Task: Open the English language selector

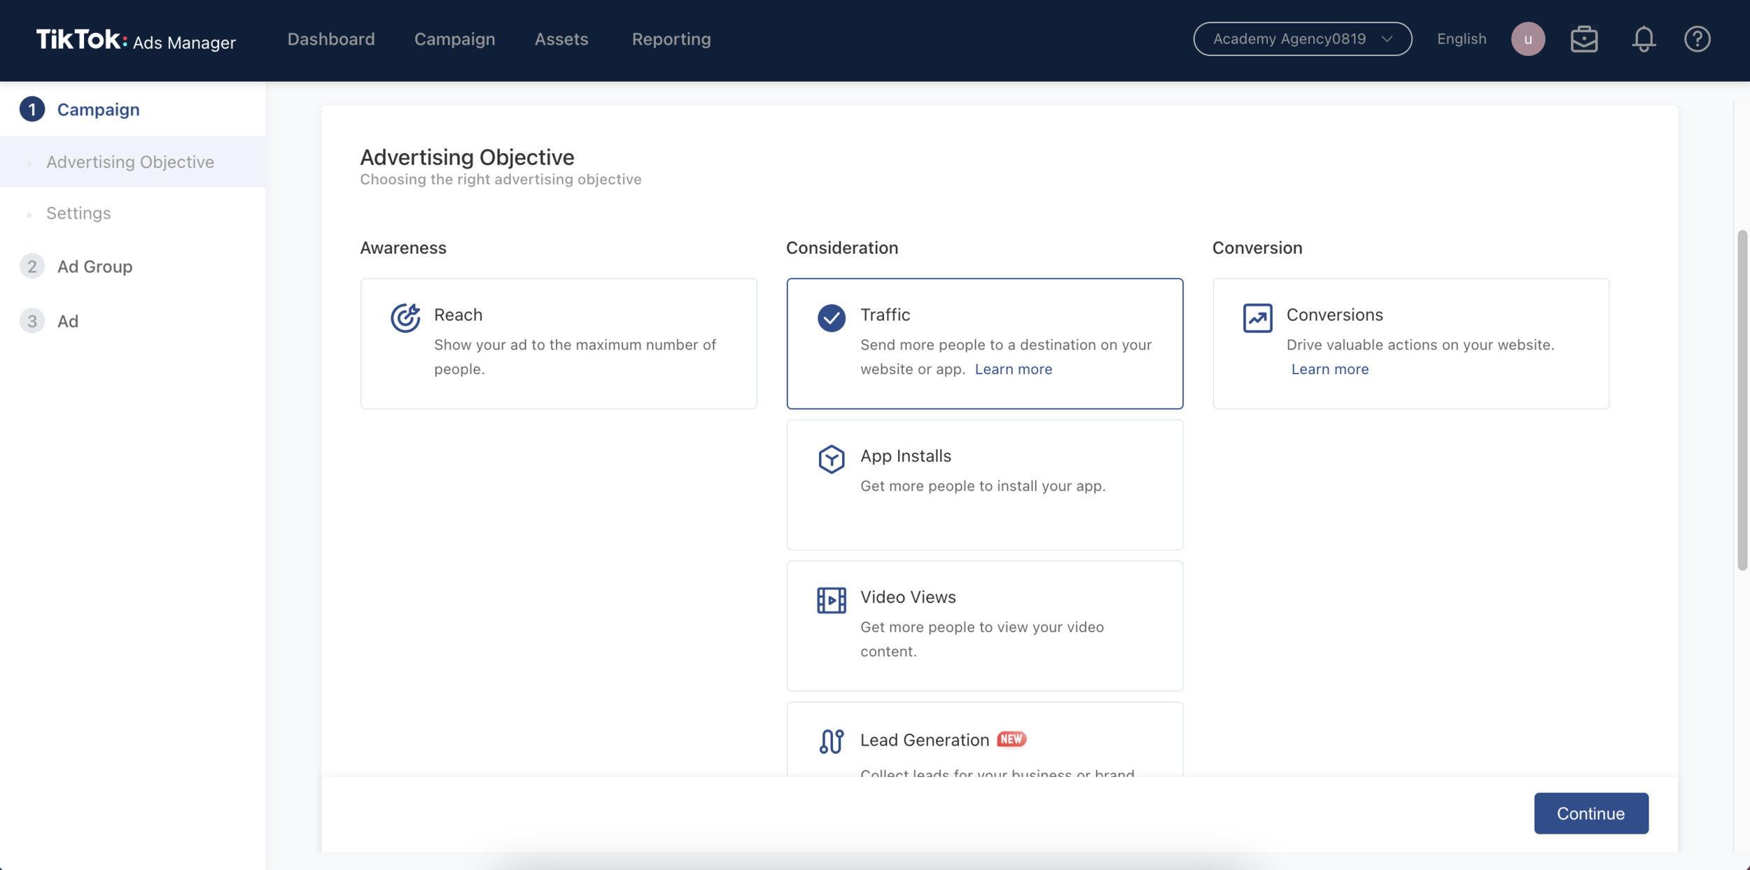Action: pos(1461,39)
